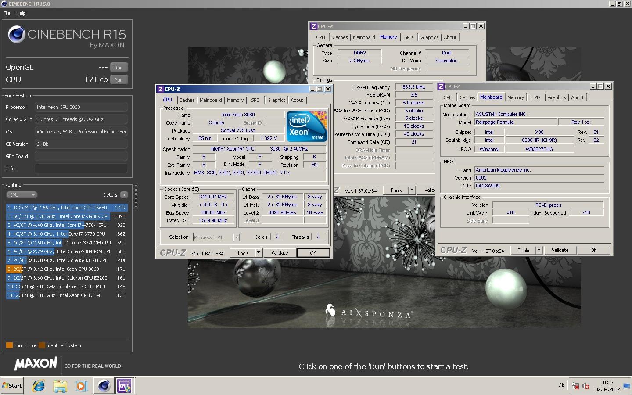Open the File menu in Cinebench
The image size is (632, 395).
pyautogui.click(x=7, y=13)
